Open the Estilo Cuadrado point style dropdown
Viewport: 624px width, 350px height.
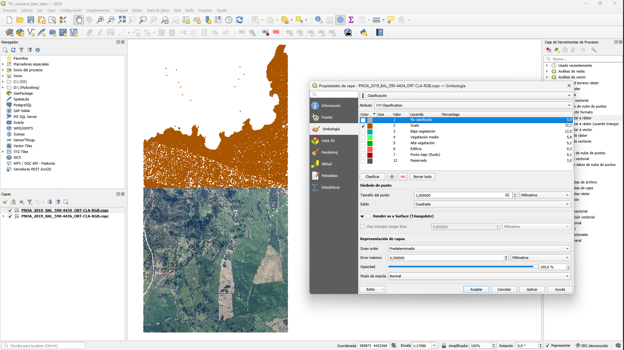click(492, 204)
